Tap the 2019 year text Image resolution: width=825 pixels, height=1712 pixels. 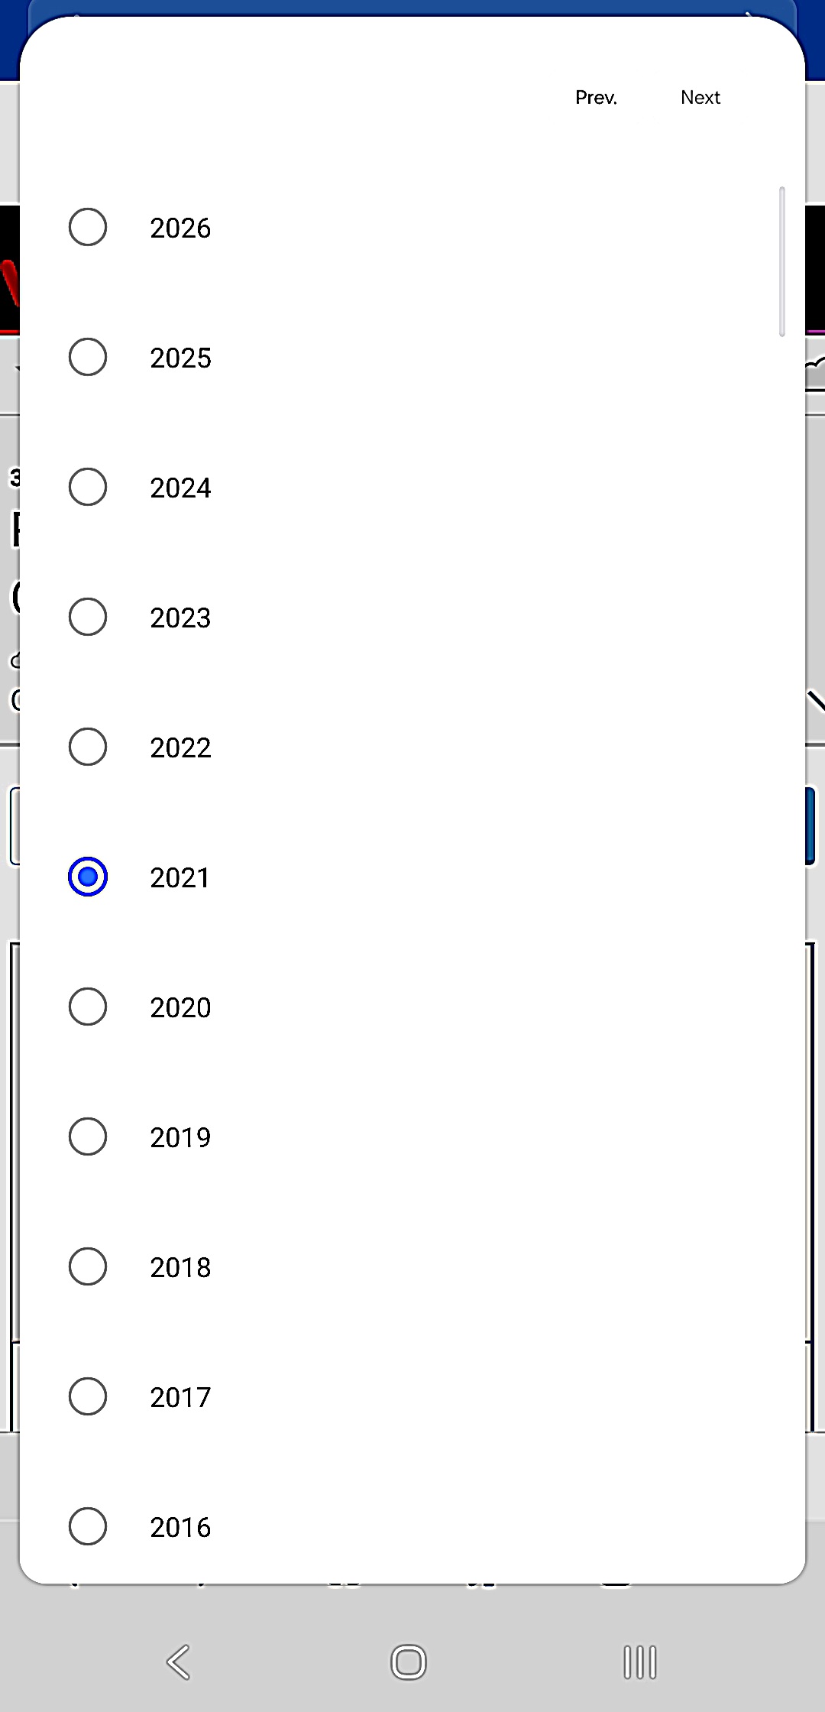pos(180,1138)
